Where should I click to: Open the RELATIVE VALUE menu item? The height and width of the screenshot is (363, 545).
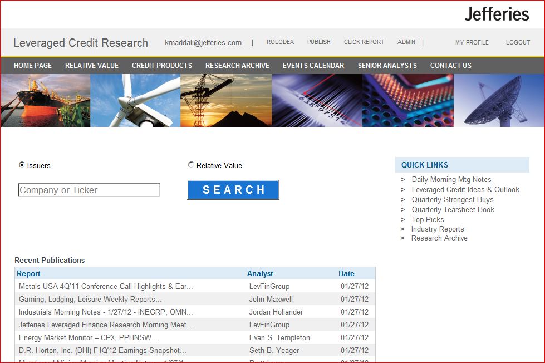(92, 65)
